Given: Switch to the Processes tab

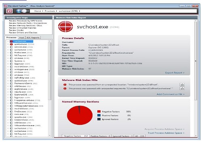Looking at the screenshot, I should coord(11,37).
